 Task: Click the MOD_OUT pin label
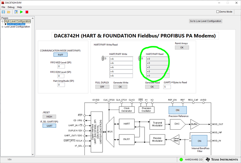[218, 124]
